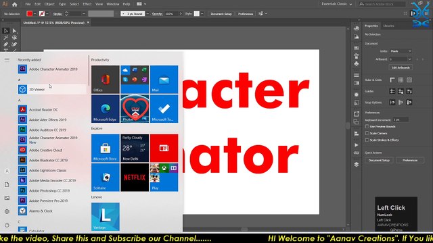This screenshot has height=243, width=433.
Task: Toggle the transparency grid icon
Action: click(409, 80)
